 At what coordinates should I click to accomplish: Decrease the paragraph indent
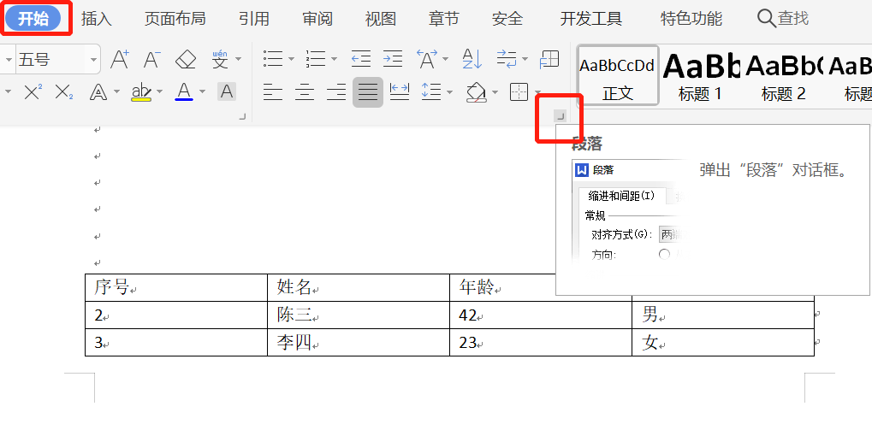[361, 58]
